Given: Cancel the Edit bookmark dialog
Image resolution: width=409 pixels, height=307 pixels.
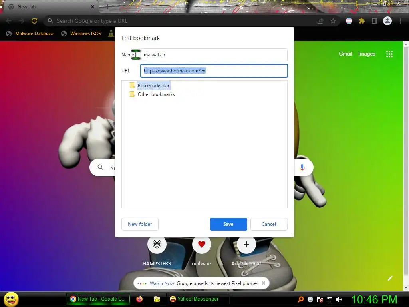Looking at the screenshot, I should (x=269, y=224).
